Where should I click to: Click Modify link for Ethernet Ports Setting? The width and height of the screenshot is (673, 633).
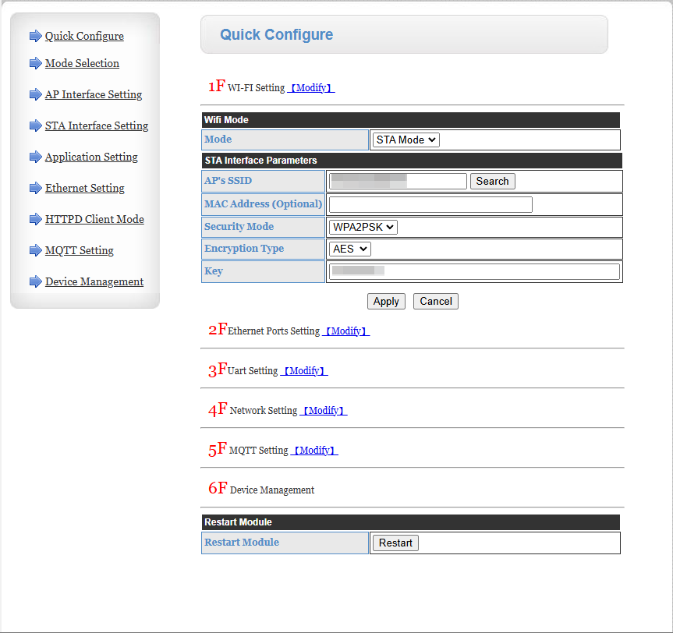346,331
